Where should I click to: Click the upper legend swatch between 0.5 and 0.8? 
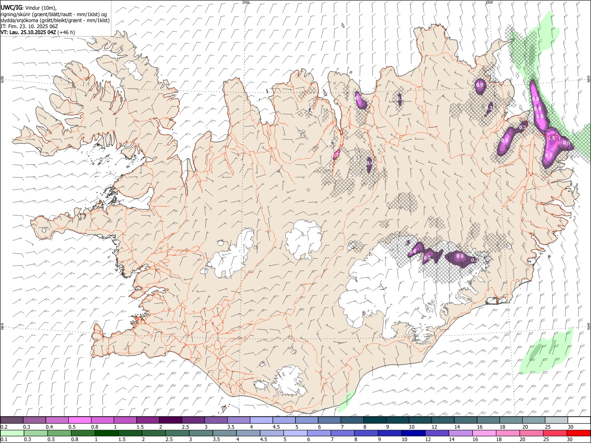[x=79, y=420]
